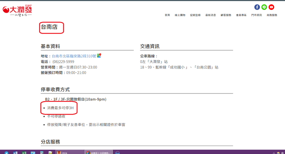Click the phone number (06)229-5999
285x154 pixels.
(63, 62)
